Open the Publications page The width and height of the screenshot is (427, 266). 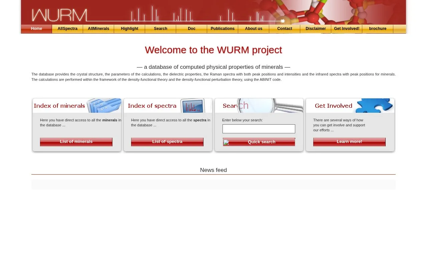tap(223, 29)
